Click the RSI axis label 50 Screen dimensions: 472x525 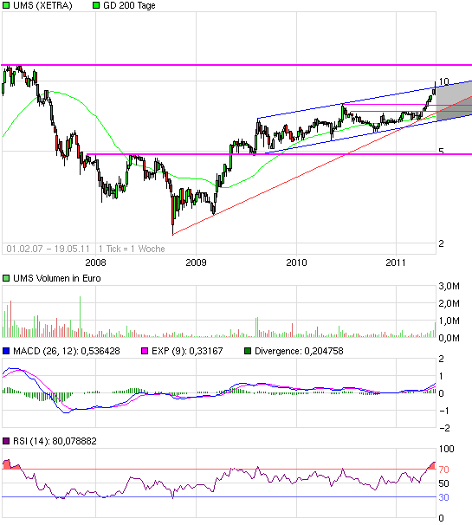pyautogui.click(x=444, y=483)
